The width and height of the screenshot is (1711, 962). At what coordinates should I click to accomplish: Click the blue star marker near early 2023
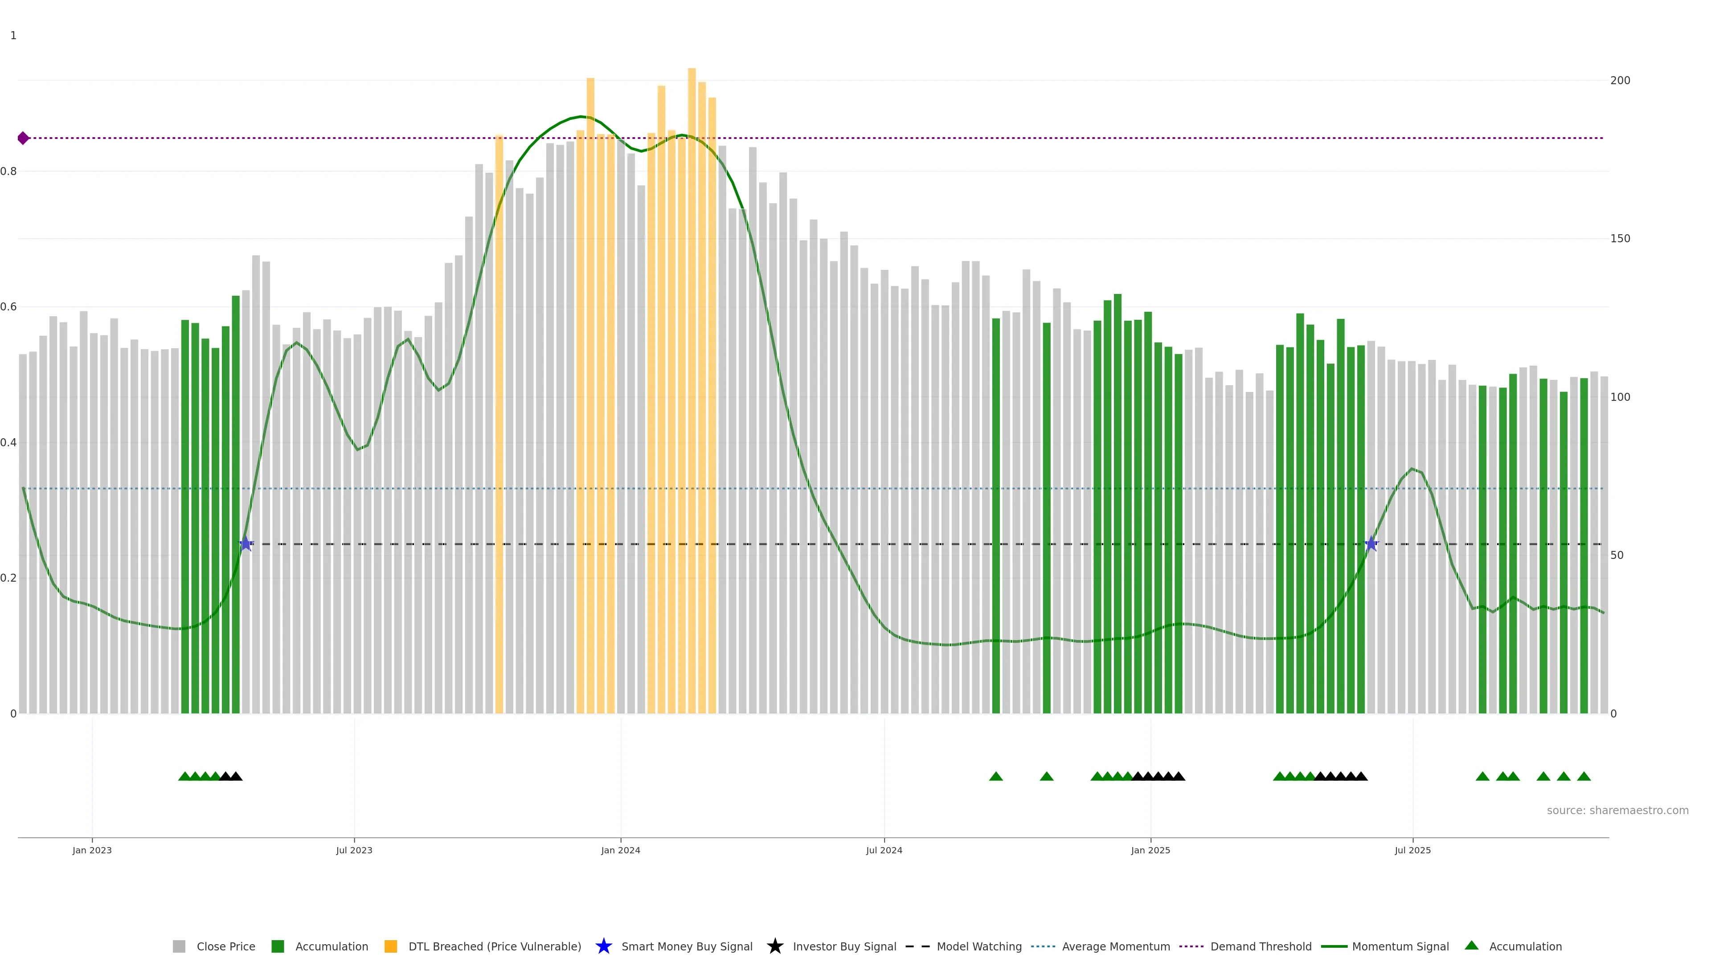point(246,544)
